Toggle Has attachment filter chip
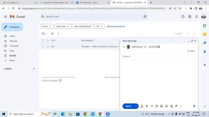 83,26
